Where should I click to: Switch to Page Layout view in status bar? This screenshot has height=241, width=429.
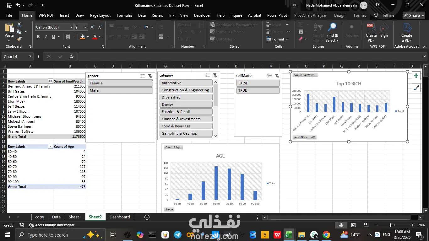coord(354,225)
